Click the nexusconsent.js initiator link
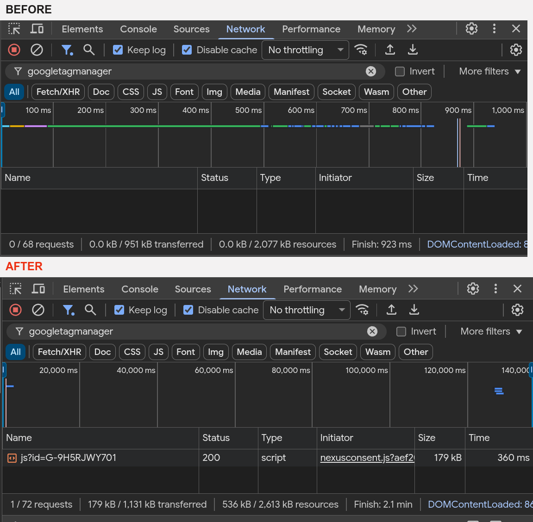Screen dimensions: 533x522 (367, 458)
